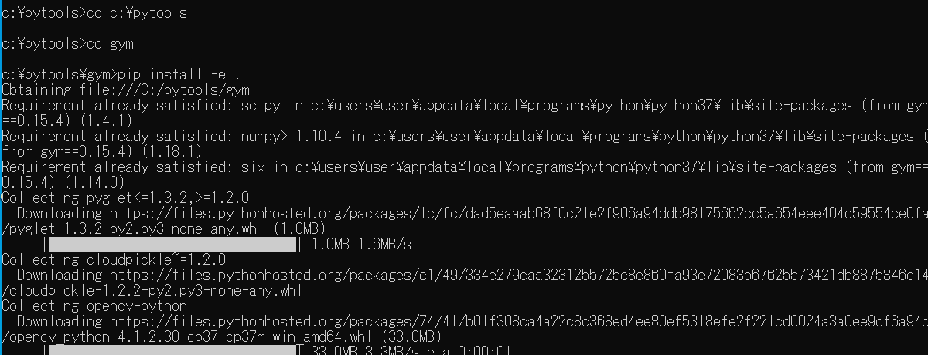
Task: Click the 'cd gym' command line
Action: pyautogui.click(x=67, y=44)
